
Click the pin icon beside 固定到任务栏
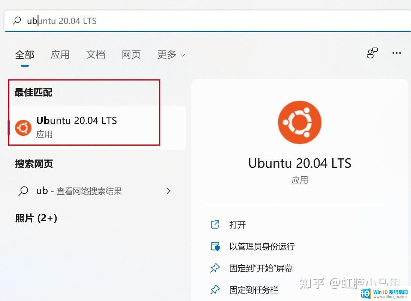[x=215, y=290]
